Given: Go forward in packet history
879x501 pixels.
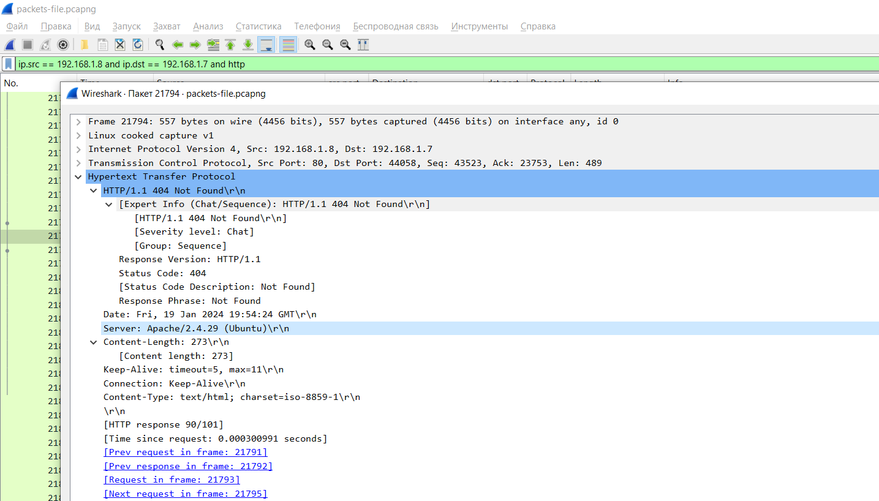Looking at the screenshot, I should click(x=195, y=45).
